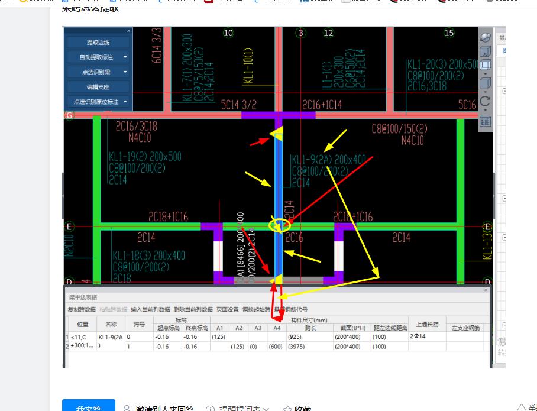
Task: Click the 2C16/3C18 rebar annotation
Action: tap(136, 126)
